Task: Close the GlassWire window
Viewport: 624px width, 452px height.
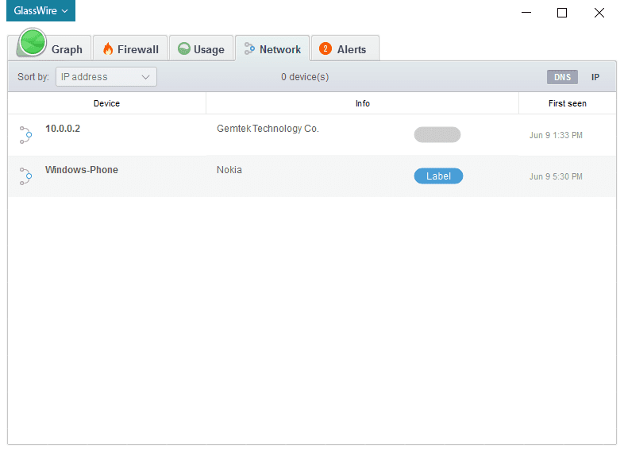Action: click(x=599, y=13)
